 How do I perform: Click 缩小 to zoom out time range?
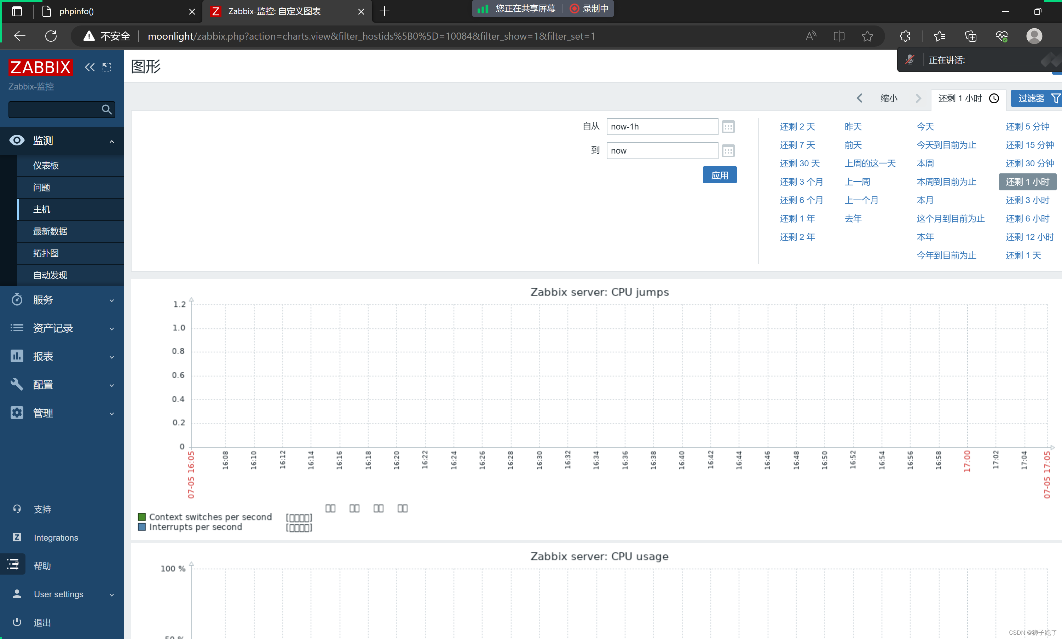[889, 98]
